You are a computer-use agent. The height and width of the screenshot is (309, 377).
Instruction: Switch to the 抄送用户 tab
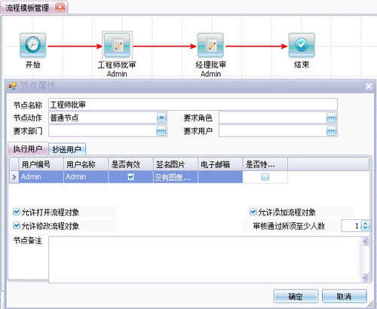tap(67, 149)
